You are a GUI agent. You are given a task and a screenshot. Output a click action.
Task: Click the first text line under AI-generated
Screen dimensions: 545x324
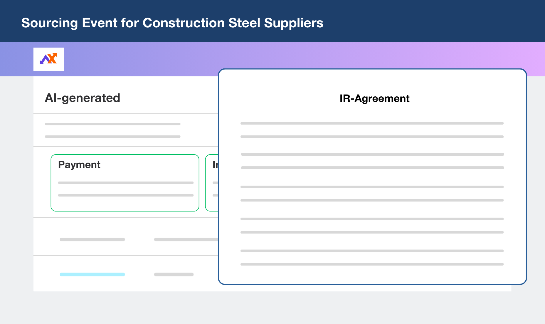point(113,124)
